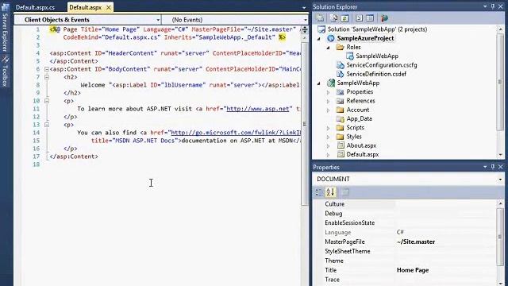
Task: Select the Account folder icon
Action: [340, 110]
